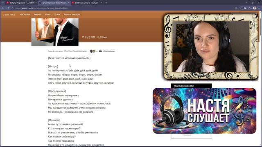Click the genius.com address bar

pos(124,8)
